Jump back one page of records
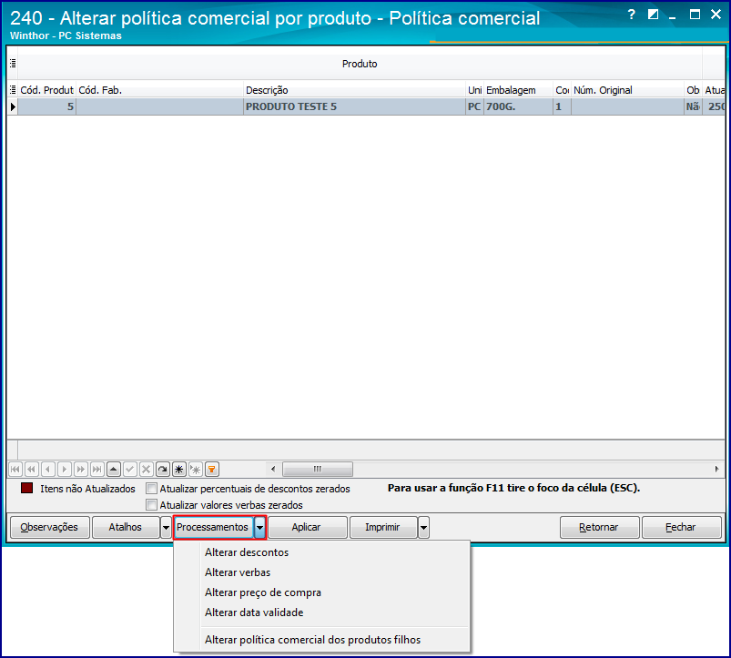The height and width of the screenshot is (658, 731). [x=32, y=469]
